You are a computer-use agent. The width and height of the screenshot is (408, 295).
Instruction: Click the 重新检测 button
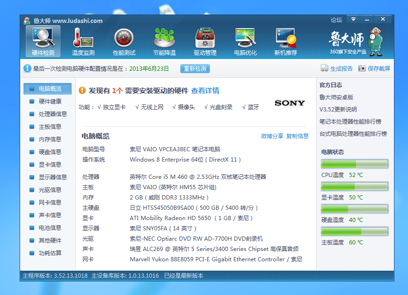(195, 69)
